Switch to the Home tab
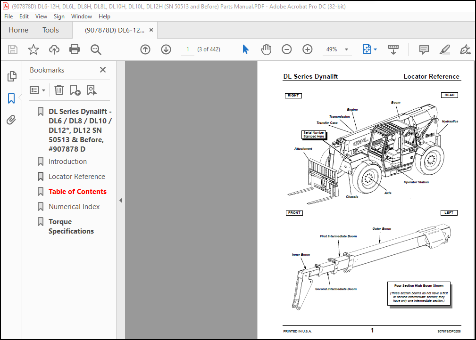 point(18,30)
